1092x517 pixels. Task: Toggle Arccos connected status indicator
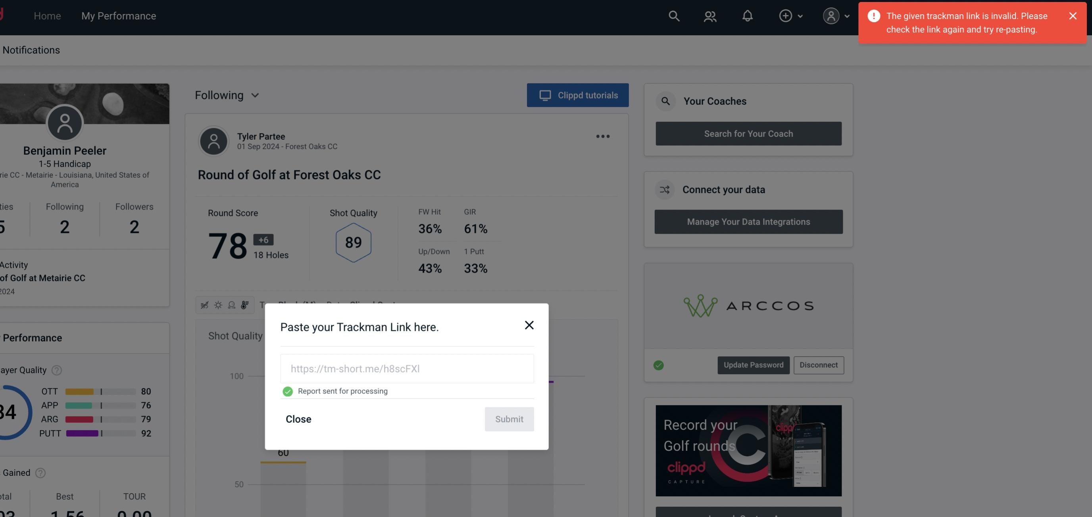[659, 364]
